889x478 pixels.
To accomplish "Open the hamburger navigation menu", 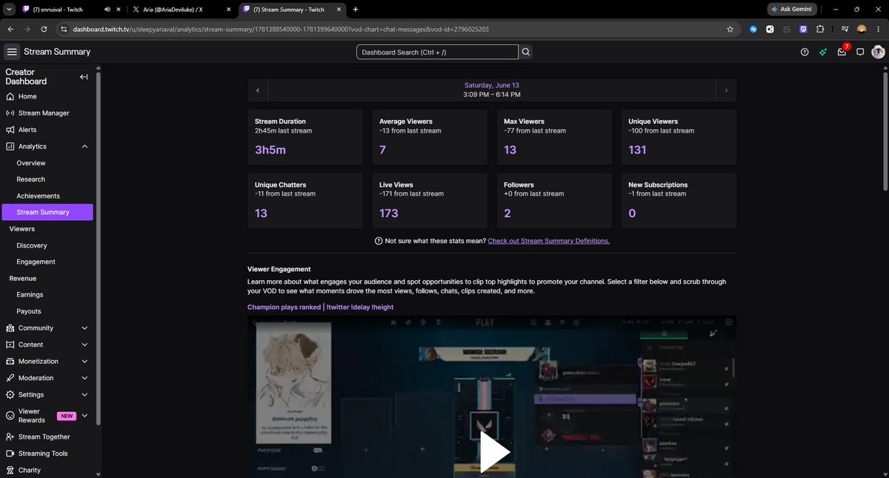I will 12,52.
